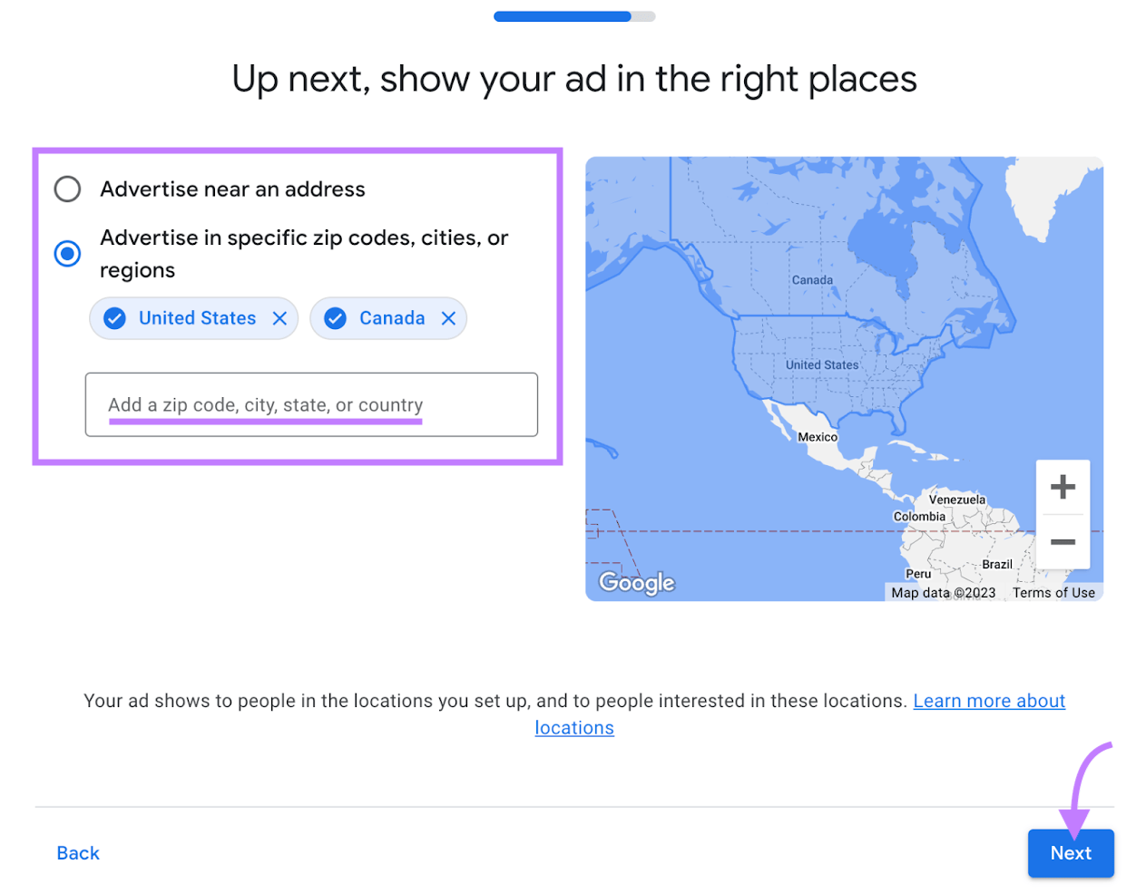
Task: Click the checkmark on the United States chip
Action: tap(114, 317)
